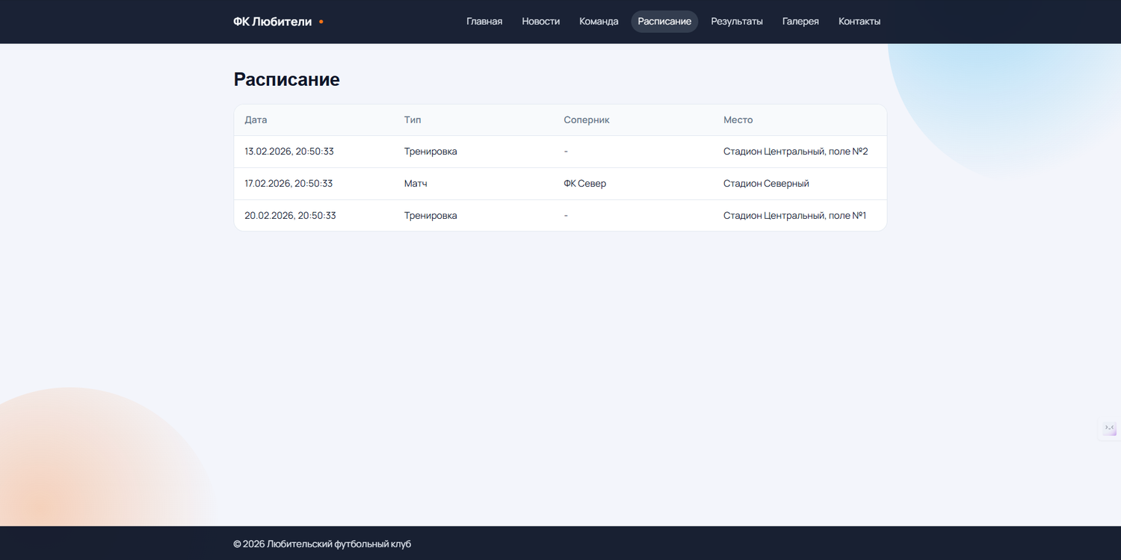View the Галерея page

[800, 22]
